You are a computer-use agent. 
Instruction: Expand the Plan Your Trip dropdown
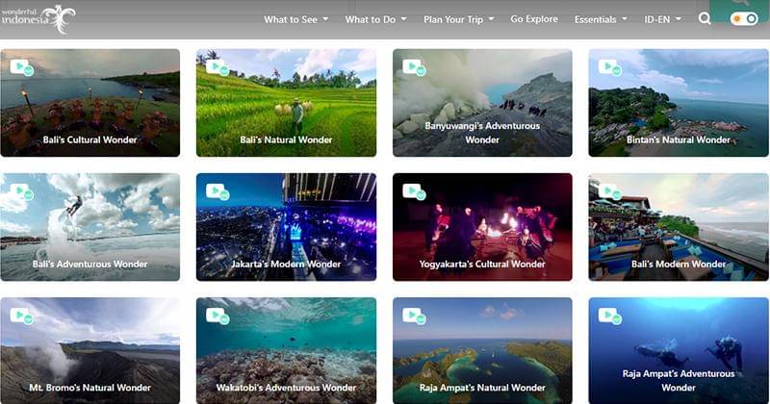(x=458, y=19)
